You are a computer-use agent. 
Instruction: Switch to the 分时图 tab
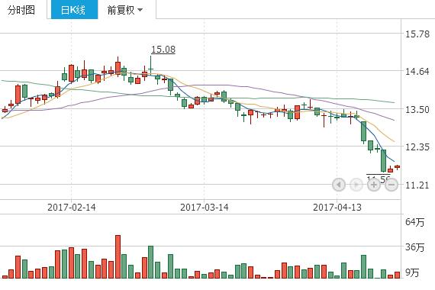[21, 10]
